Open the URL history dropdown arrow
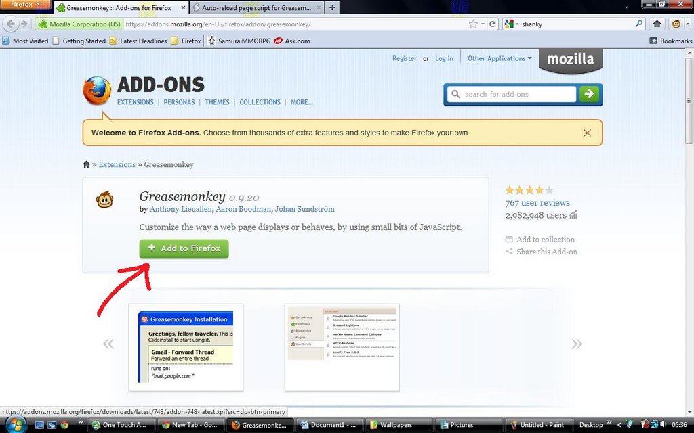This screenshot has width=694, height=433. coord(483,24)
